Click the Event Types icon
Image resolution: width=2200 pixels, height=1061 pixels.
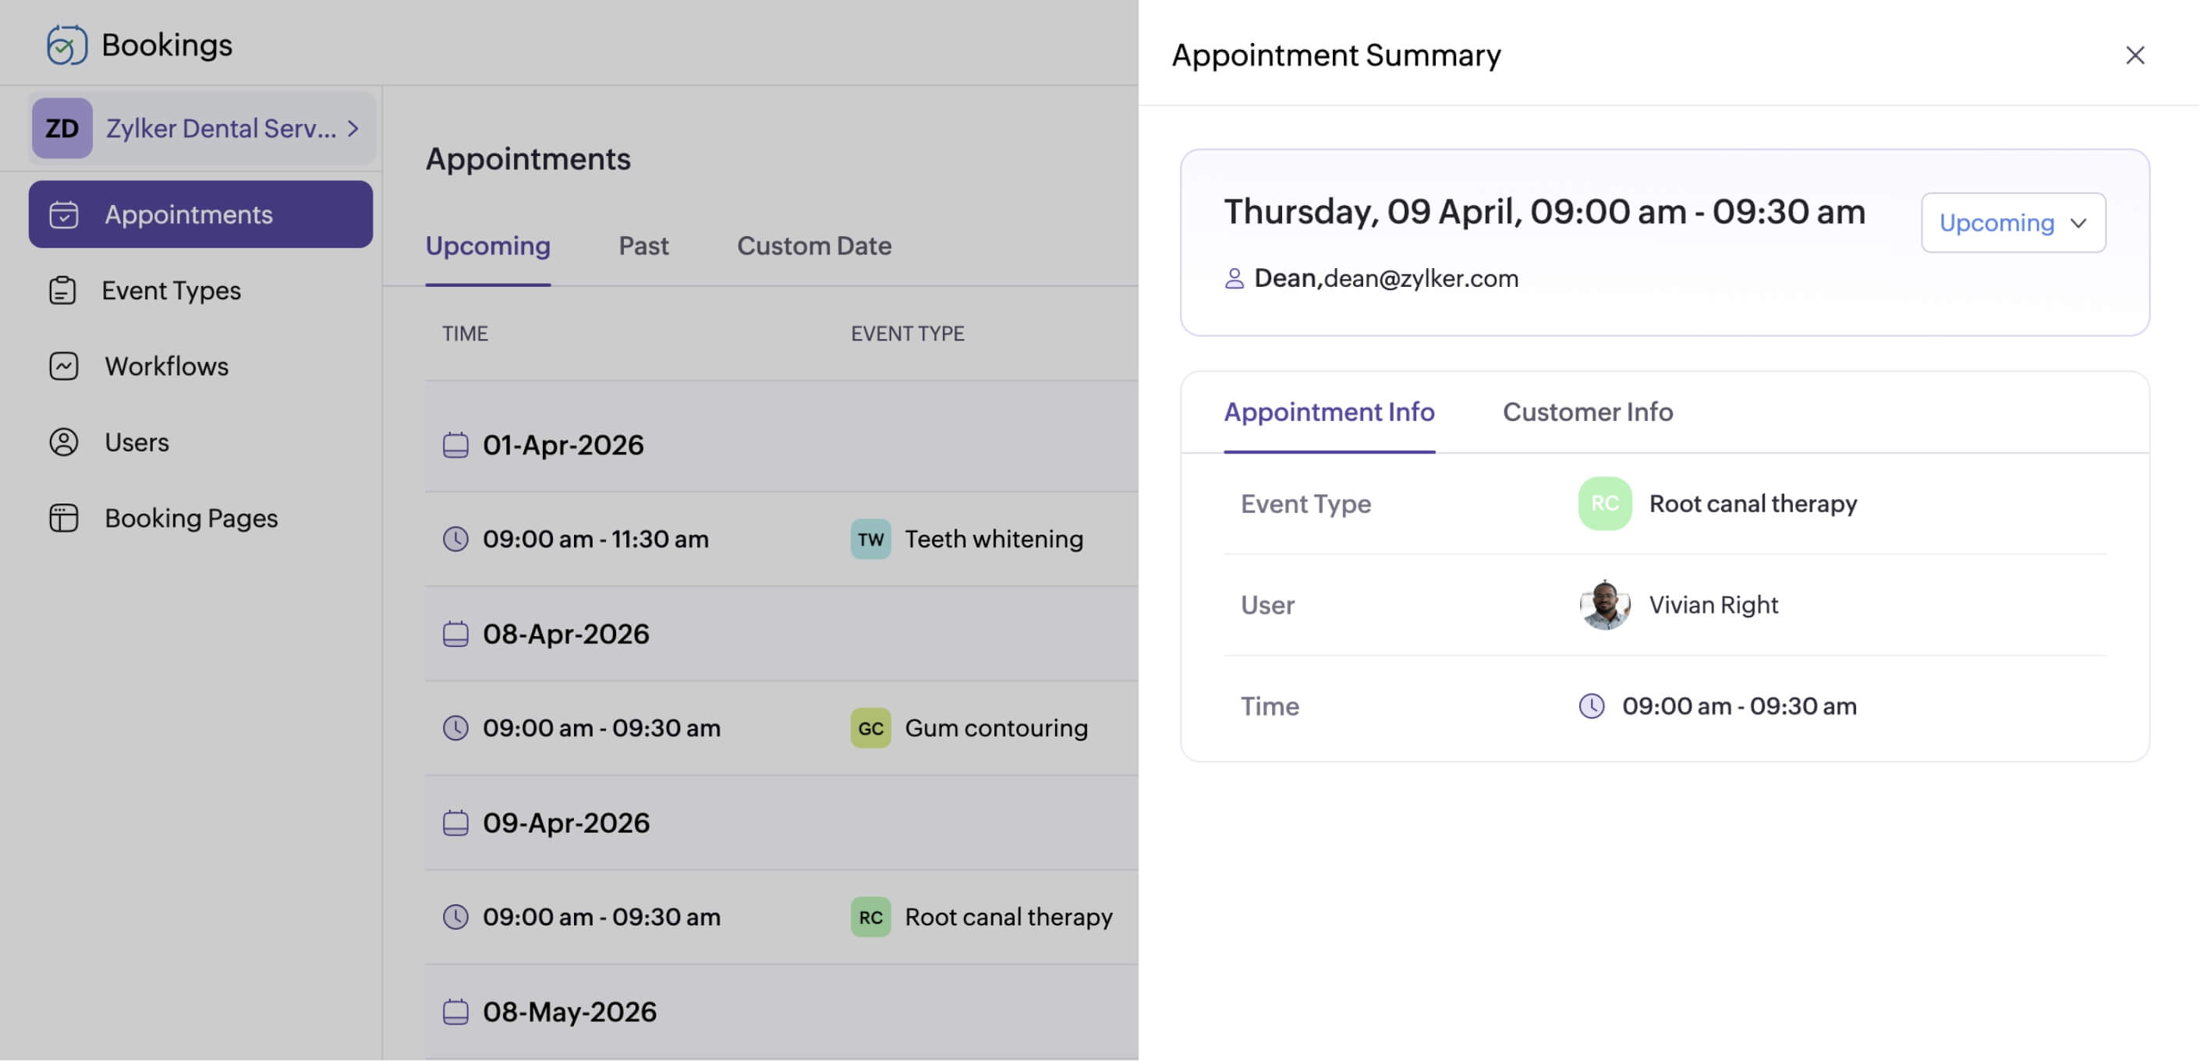click(63, 290)
